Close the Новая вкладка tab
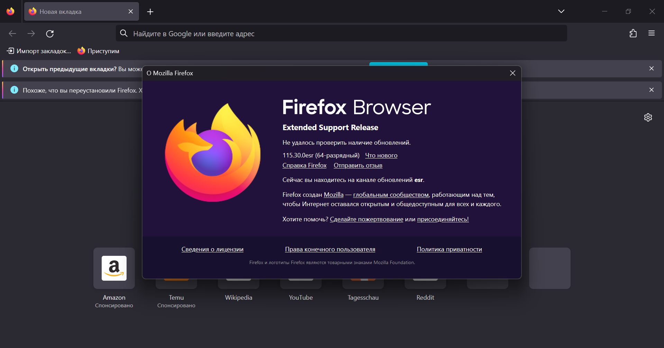This screenshot has height=348, width=664. pyautogui.click(x=131, y=11)
